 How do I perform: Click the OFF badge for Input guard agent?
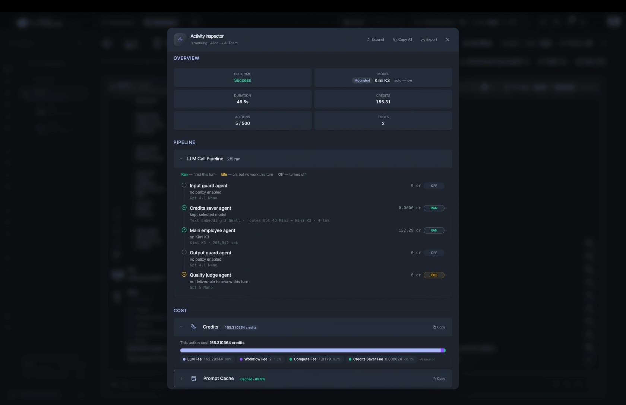pos(434,186)
